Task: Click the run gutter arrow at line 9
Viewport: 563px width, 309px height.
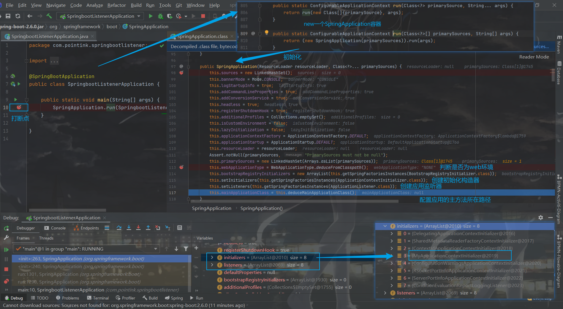Action: [16, 100]
